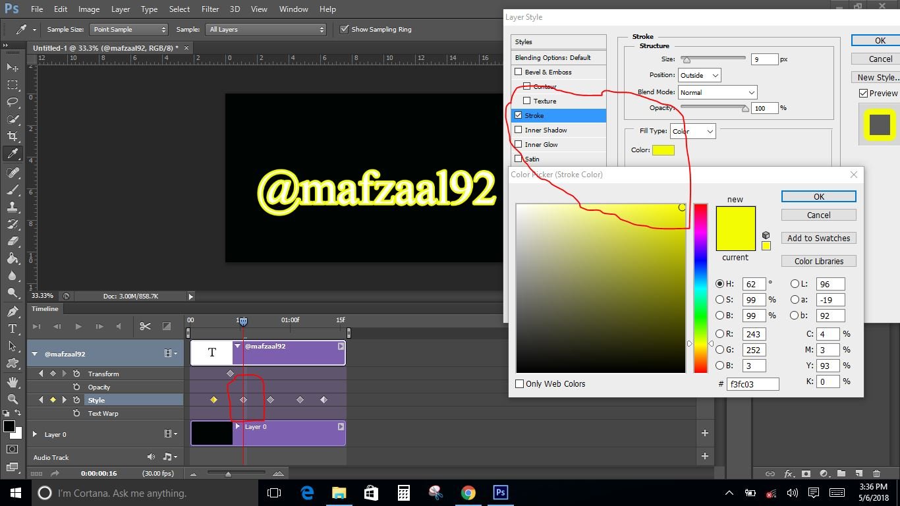
Task: Select the Quick Selection tool
Action: 13,119
